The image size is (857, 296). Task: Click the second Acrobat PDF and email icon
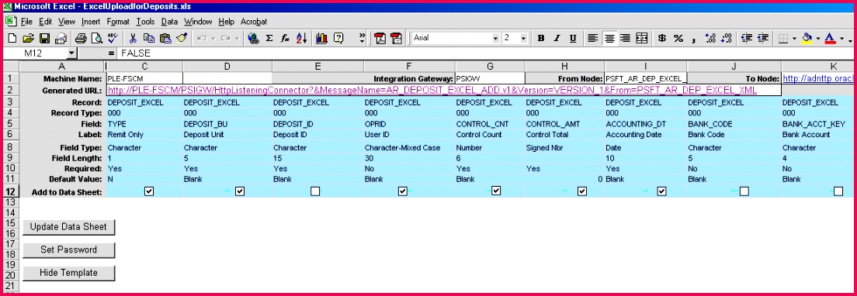point(396,38)
